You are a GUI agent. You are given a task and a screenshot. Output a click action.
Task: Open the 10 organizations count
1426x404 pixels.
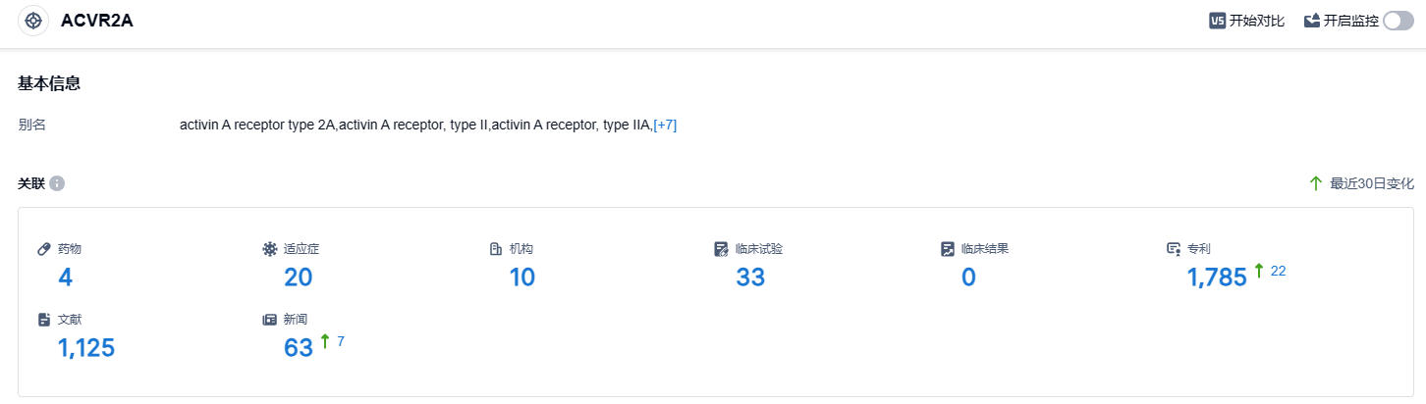521,278
